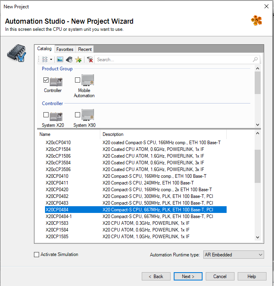Select X20CP1584 row
Viewport: 274px width, 286px height.
pos(136,230)
